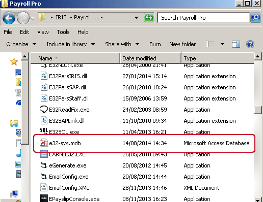Click the magnifier search button
This screenshot has height=202, width=263.
[x=255, y=18]
